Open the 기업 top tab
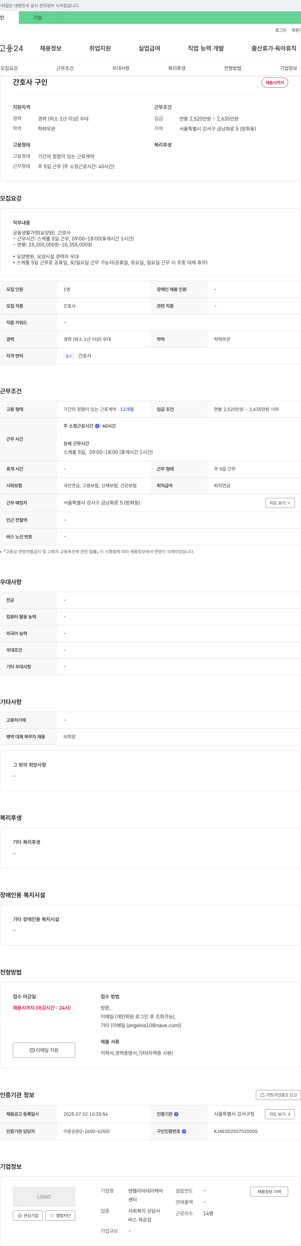 [x=37, y=17]
